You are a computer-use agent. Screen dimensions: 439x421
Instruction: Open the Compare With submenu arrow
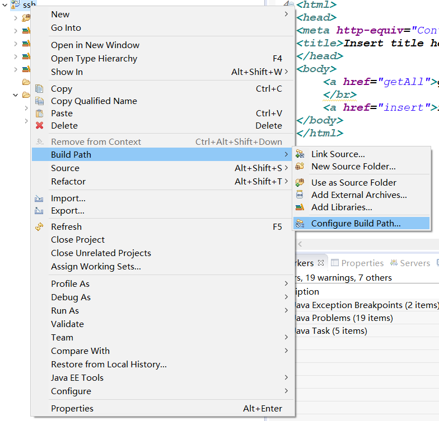click(286, 351)
